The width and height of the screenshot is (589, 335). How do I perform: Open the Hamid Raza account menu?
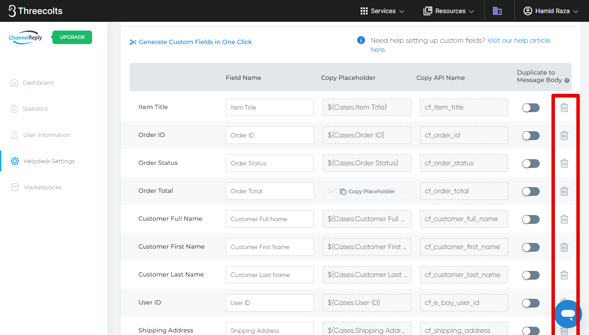[551, 11]
